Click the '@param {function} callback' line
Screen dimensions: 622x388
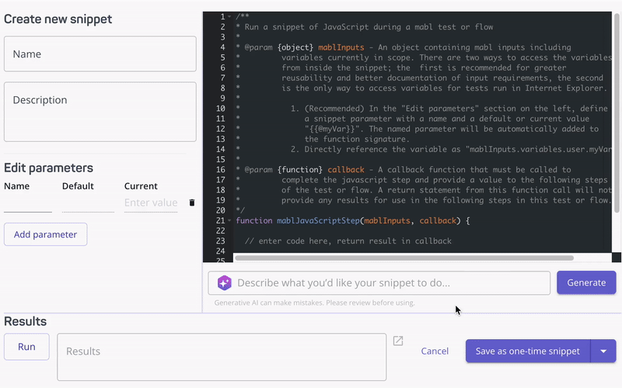[x=404, y=169]
